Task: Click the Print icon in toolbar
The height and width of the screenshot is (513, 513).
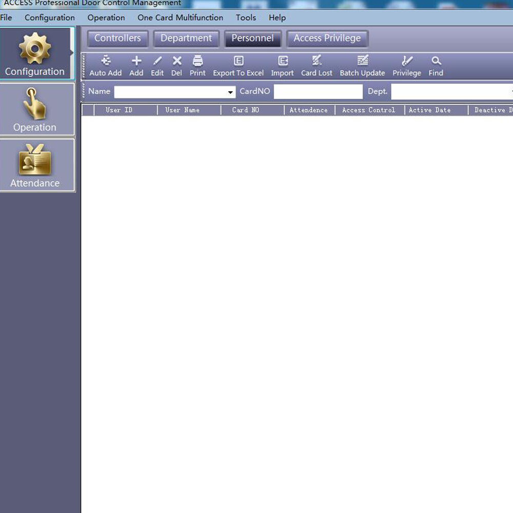Action: click(198, 61)
